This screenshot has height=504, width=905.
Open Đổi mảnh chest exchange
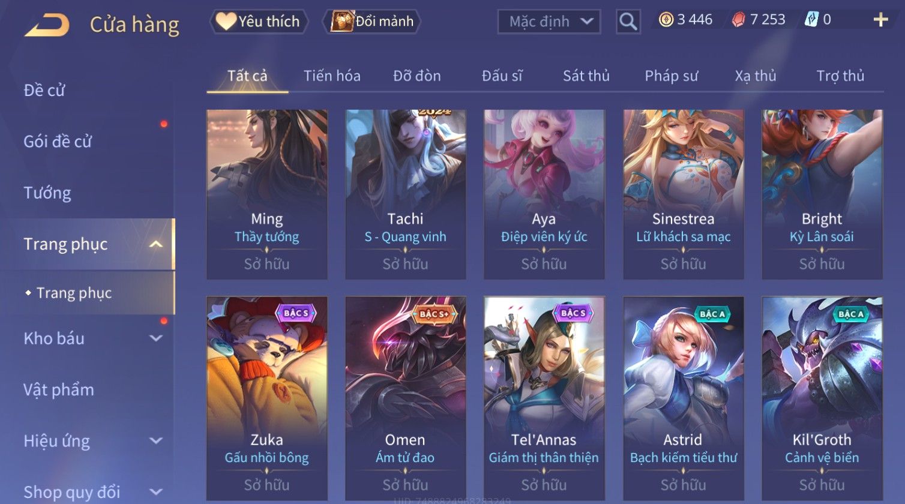pyautogui.click(x=372, y=22)
